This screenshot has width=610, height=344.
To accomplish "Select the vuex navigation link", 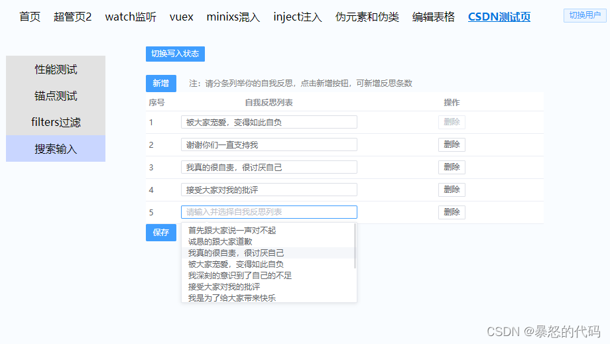I will pos(181,17).
